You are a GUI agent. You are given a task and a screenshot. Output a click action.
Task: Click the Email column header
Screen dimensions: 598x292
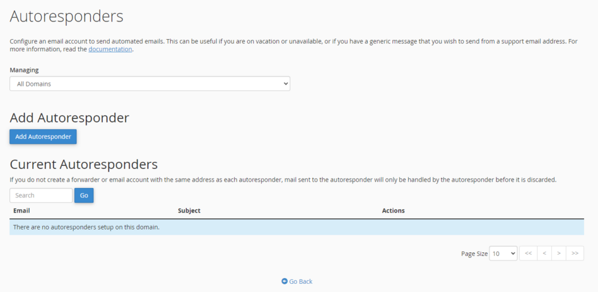click(x=22, y=210)
